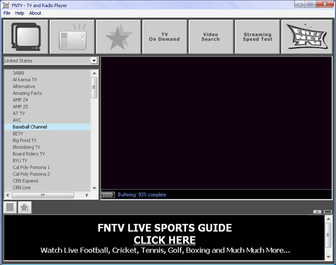This screenshot has height=265, width=336.
Task: Select Al Karma TV channel
Action: (48, 79)
